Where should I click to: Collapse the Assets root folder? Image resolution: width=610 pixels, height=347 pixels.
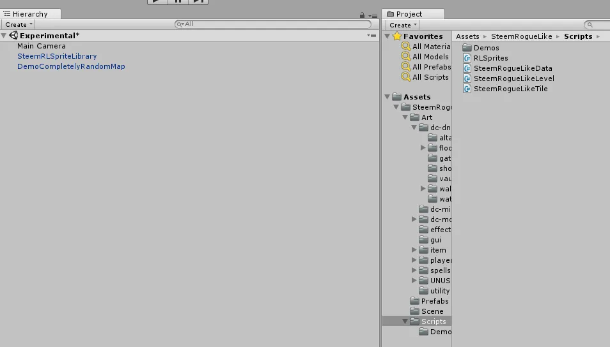coord(387,97)
